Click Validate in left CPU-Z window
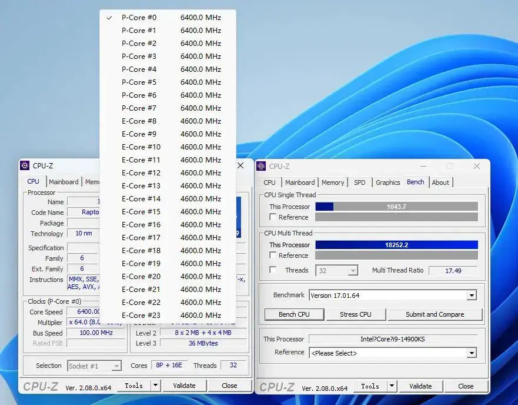Image resolution: width=518 pixels, height=405 pixels. point(184,386)
